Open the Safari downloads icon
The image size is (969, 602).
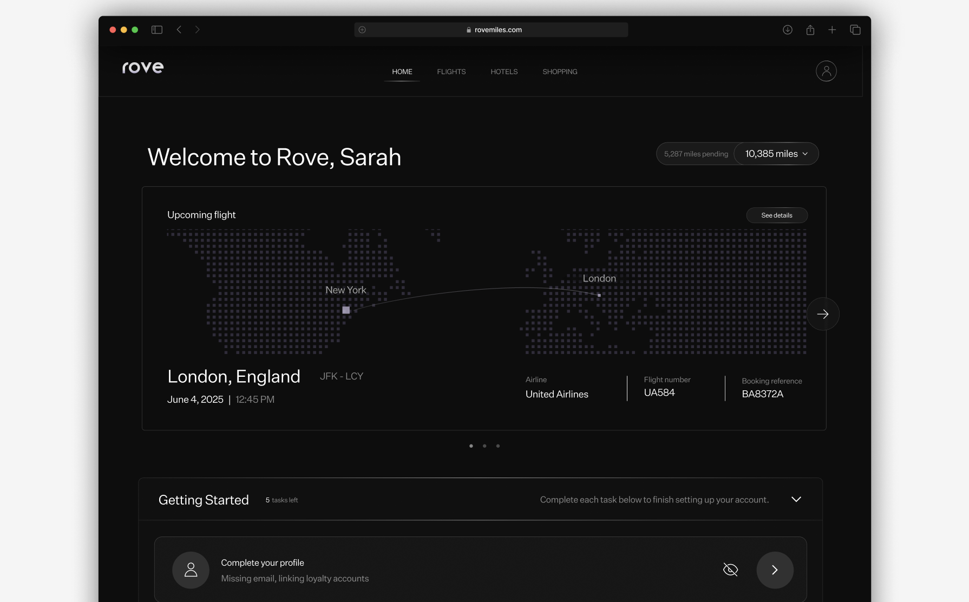click(x=788, y=30)
